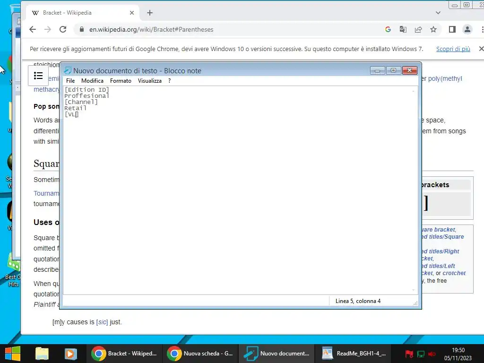Open Notepad File menu
This screenshot has width=484, height=363.
click(70, 80)
